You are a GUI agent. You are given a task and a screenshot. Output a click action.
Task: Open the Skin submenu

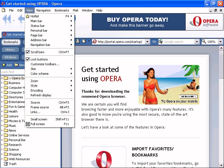50,69
